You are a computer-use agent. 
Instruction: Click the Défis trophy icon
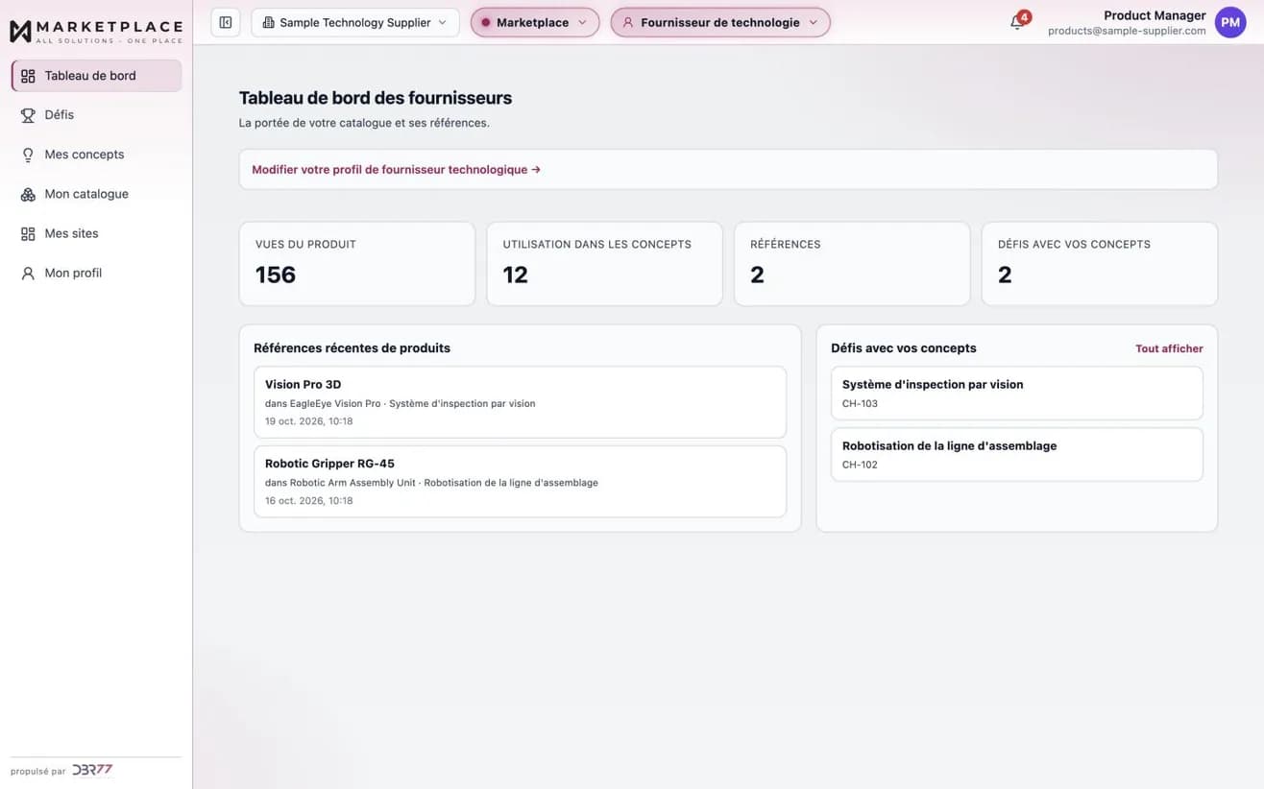pyautogui.click(x=28, y=115)
